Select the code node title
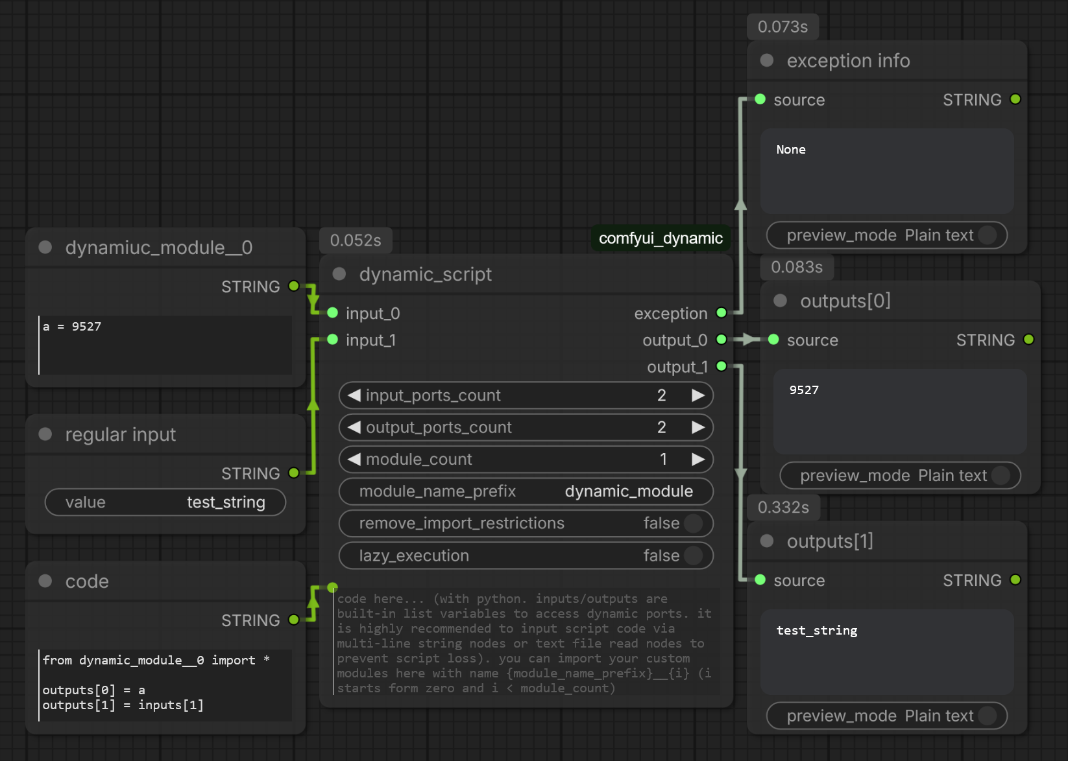The width and height of the screenshot is (1068, 761). click(87, 581)
